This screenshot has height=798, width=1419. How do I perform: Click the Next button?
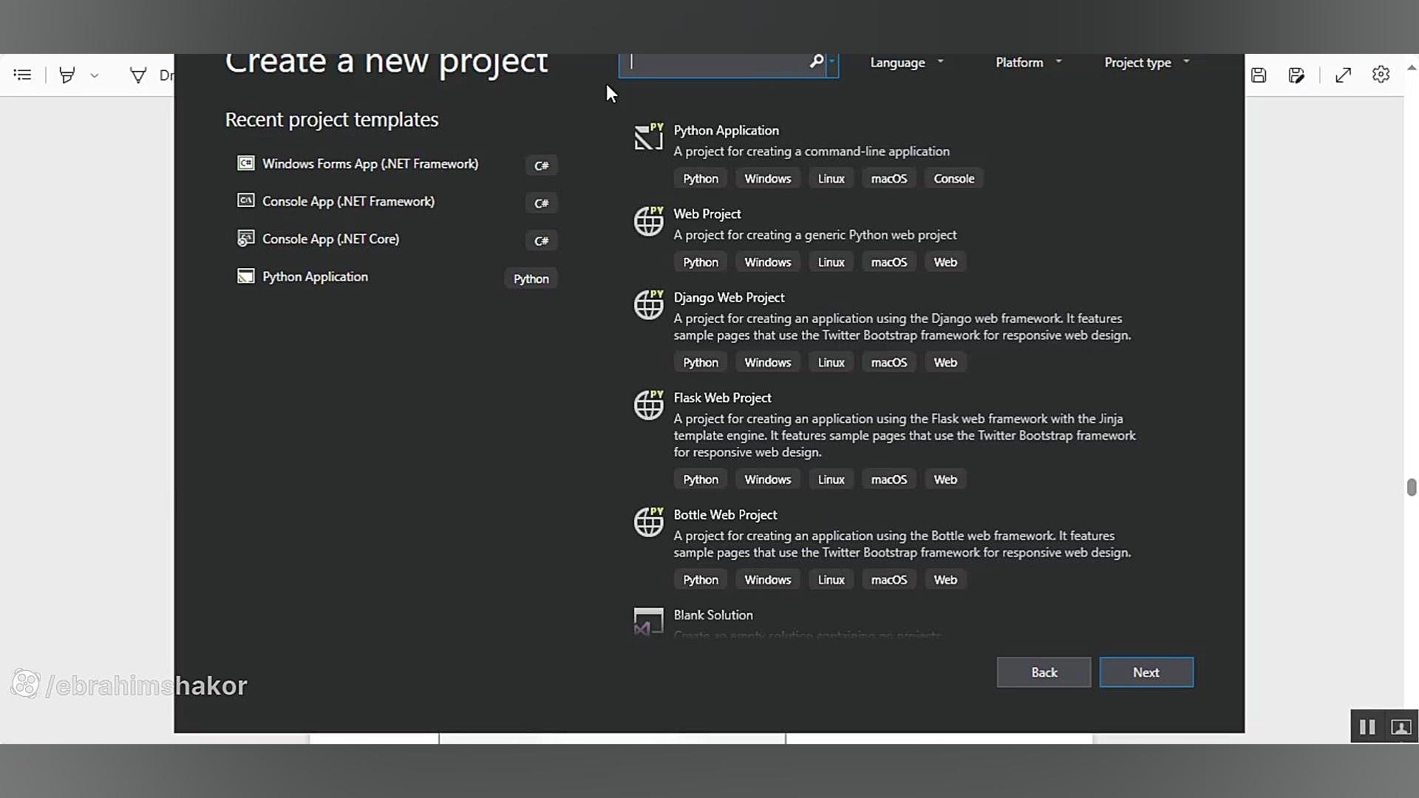(1146, 672)
